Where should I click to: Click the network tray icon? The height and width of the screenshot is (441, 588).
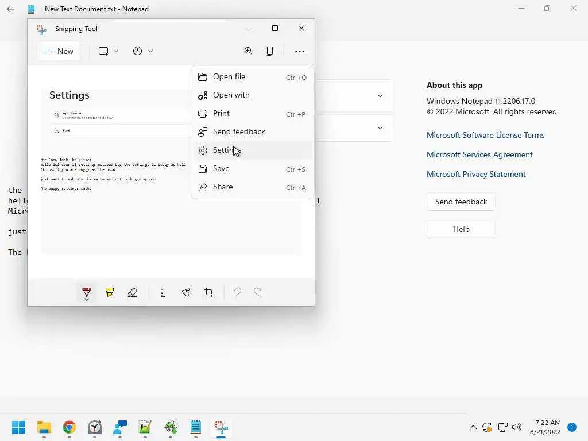[502, 427]
